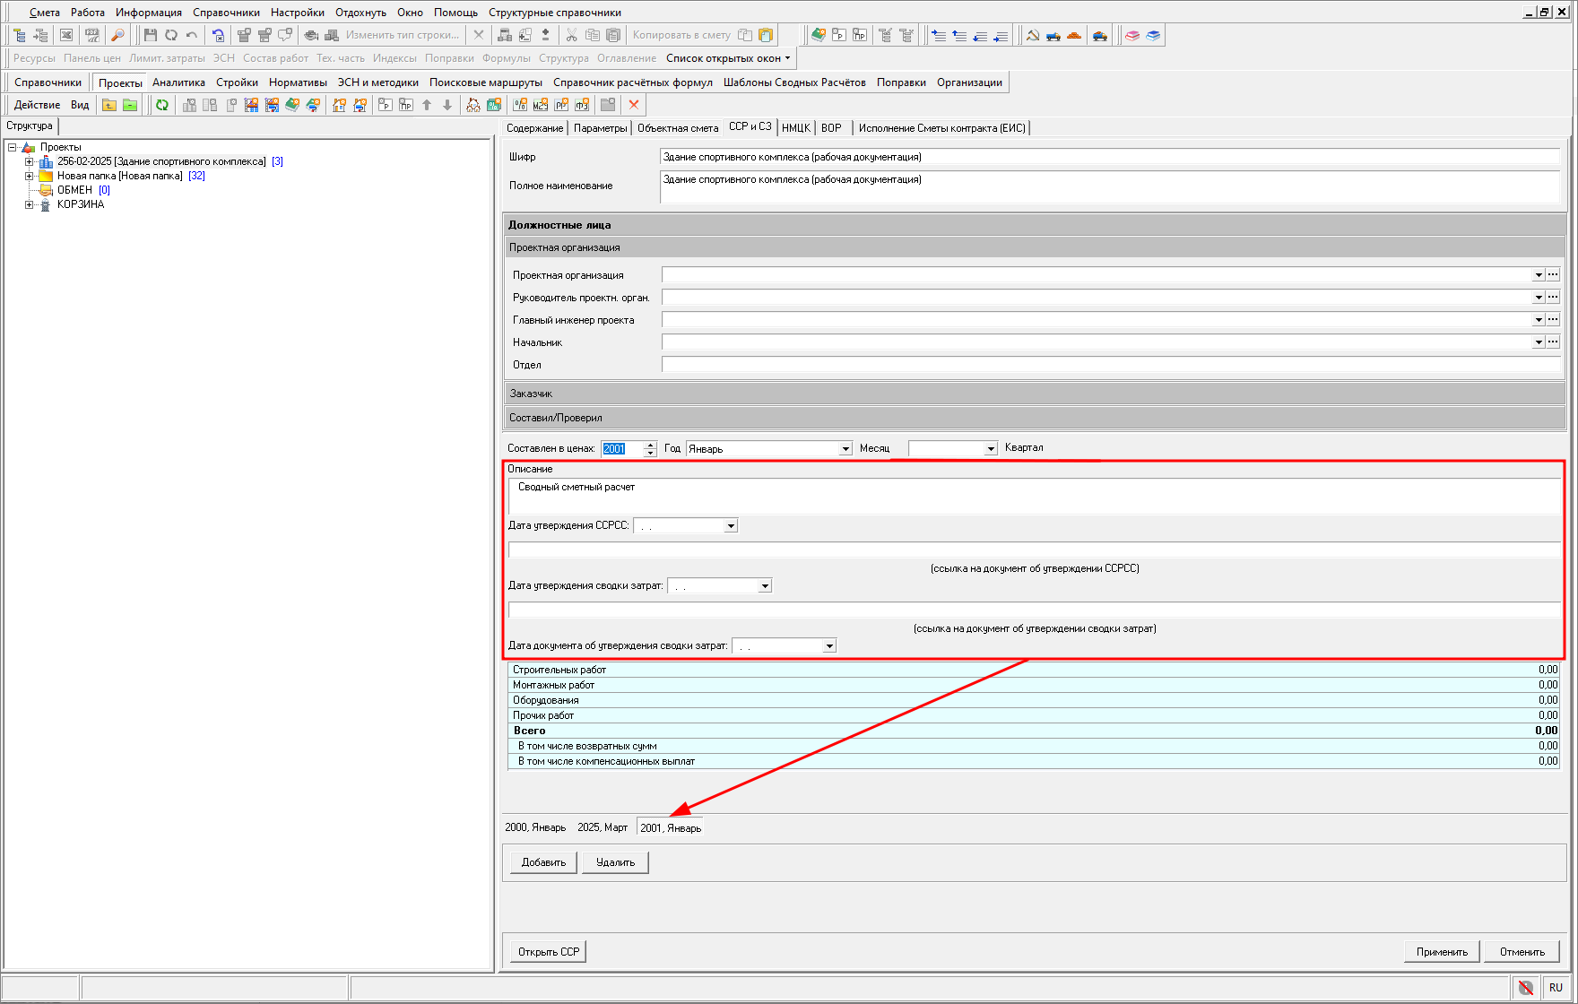Click the floppy disk Save icon
1578x1004 pixels.
click(x=150, y=35)
